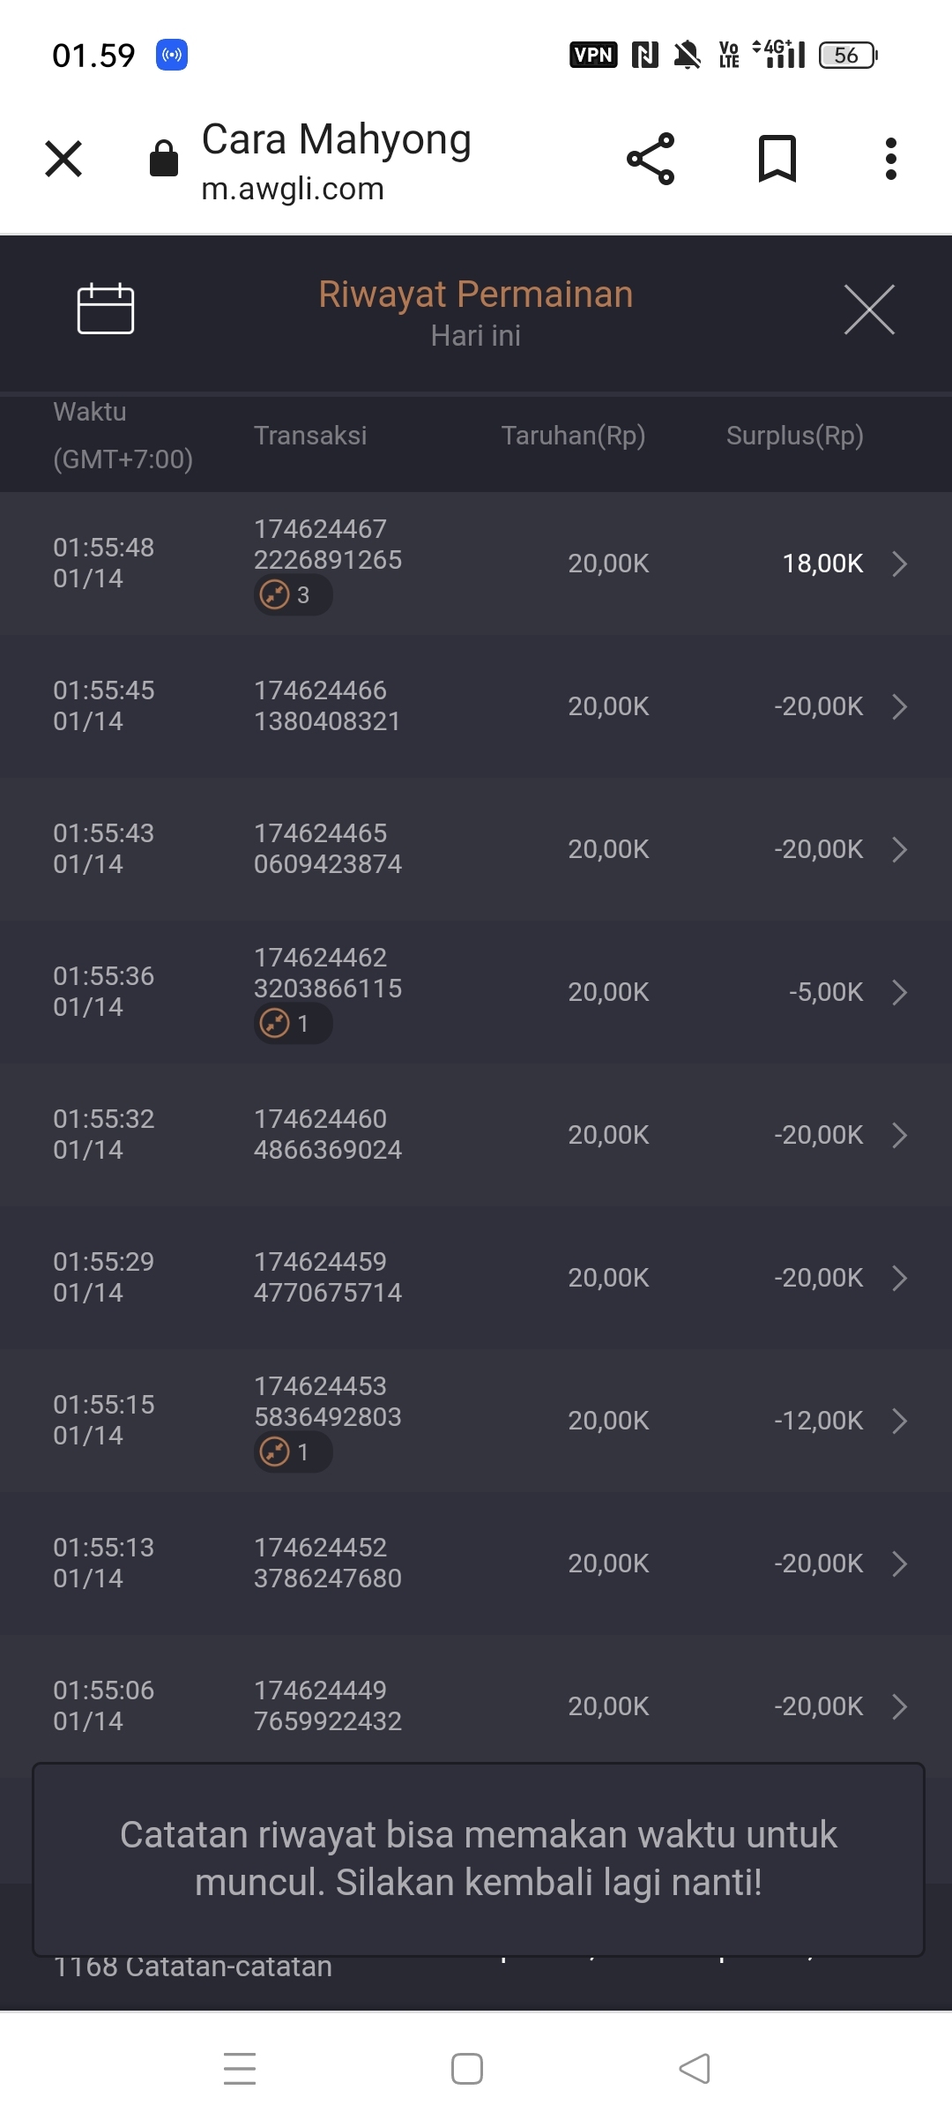Tap free-spin badge on 01:55:36 row
This screenshot has width=952, height=2127.
coord(293,1024)
